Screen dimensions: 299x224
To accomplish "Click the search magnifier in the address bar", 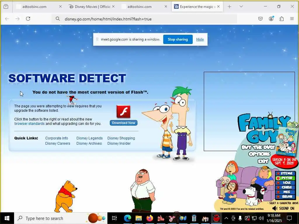I will pos(58,19).
